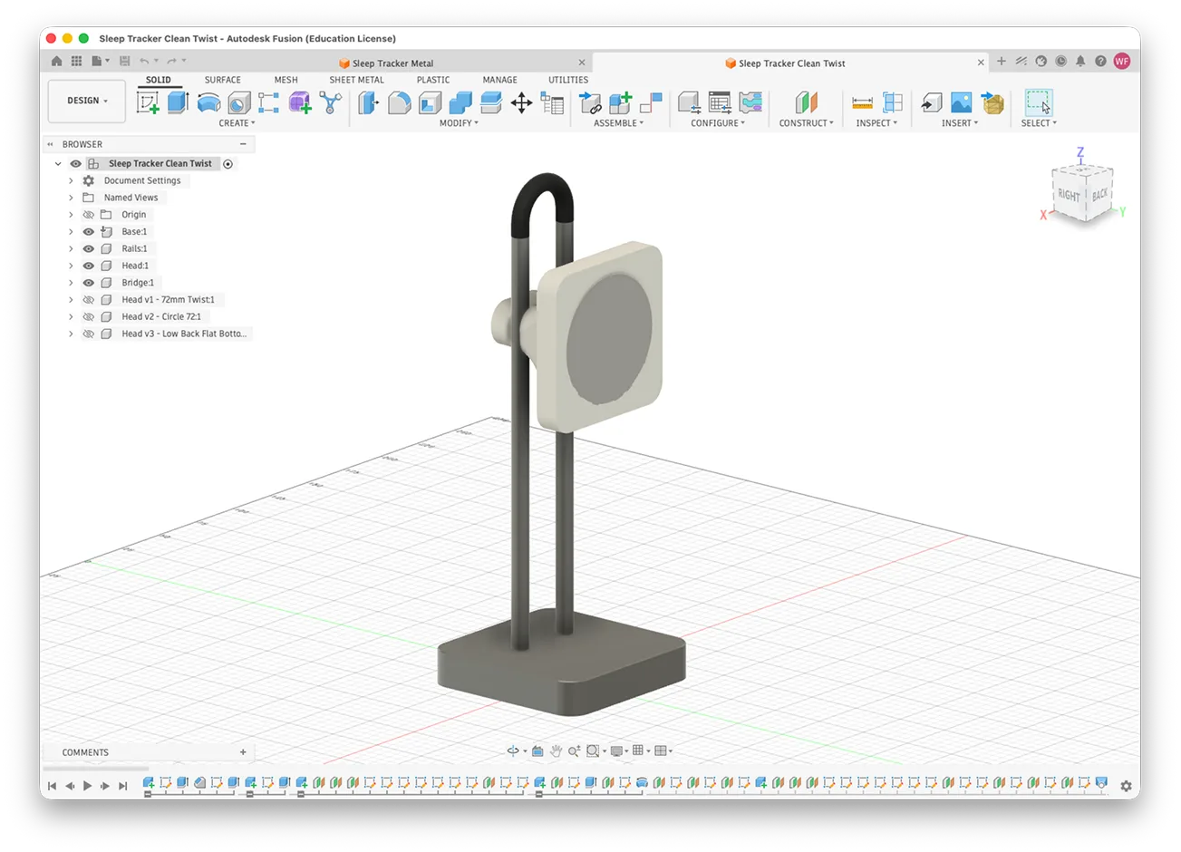Expand the Create menu dropdown

tap(237, 123)
